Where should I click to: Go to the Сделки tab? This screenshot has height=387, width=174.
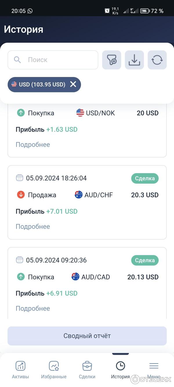click(x=87, y=370)
